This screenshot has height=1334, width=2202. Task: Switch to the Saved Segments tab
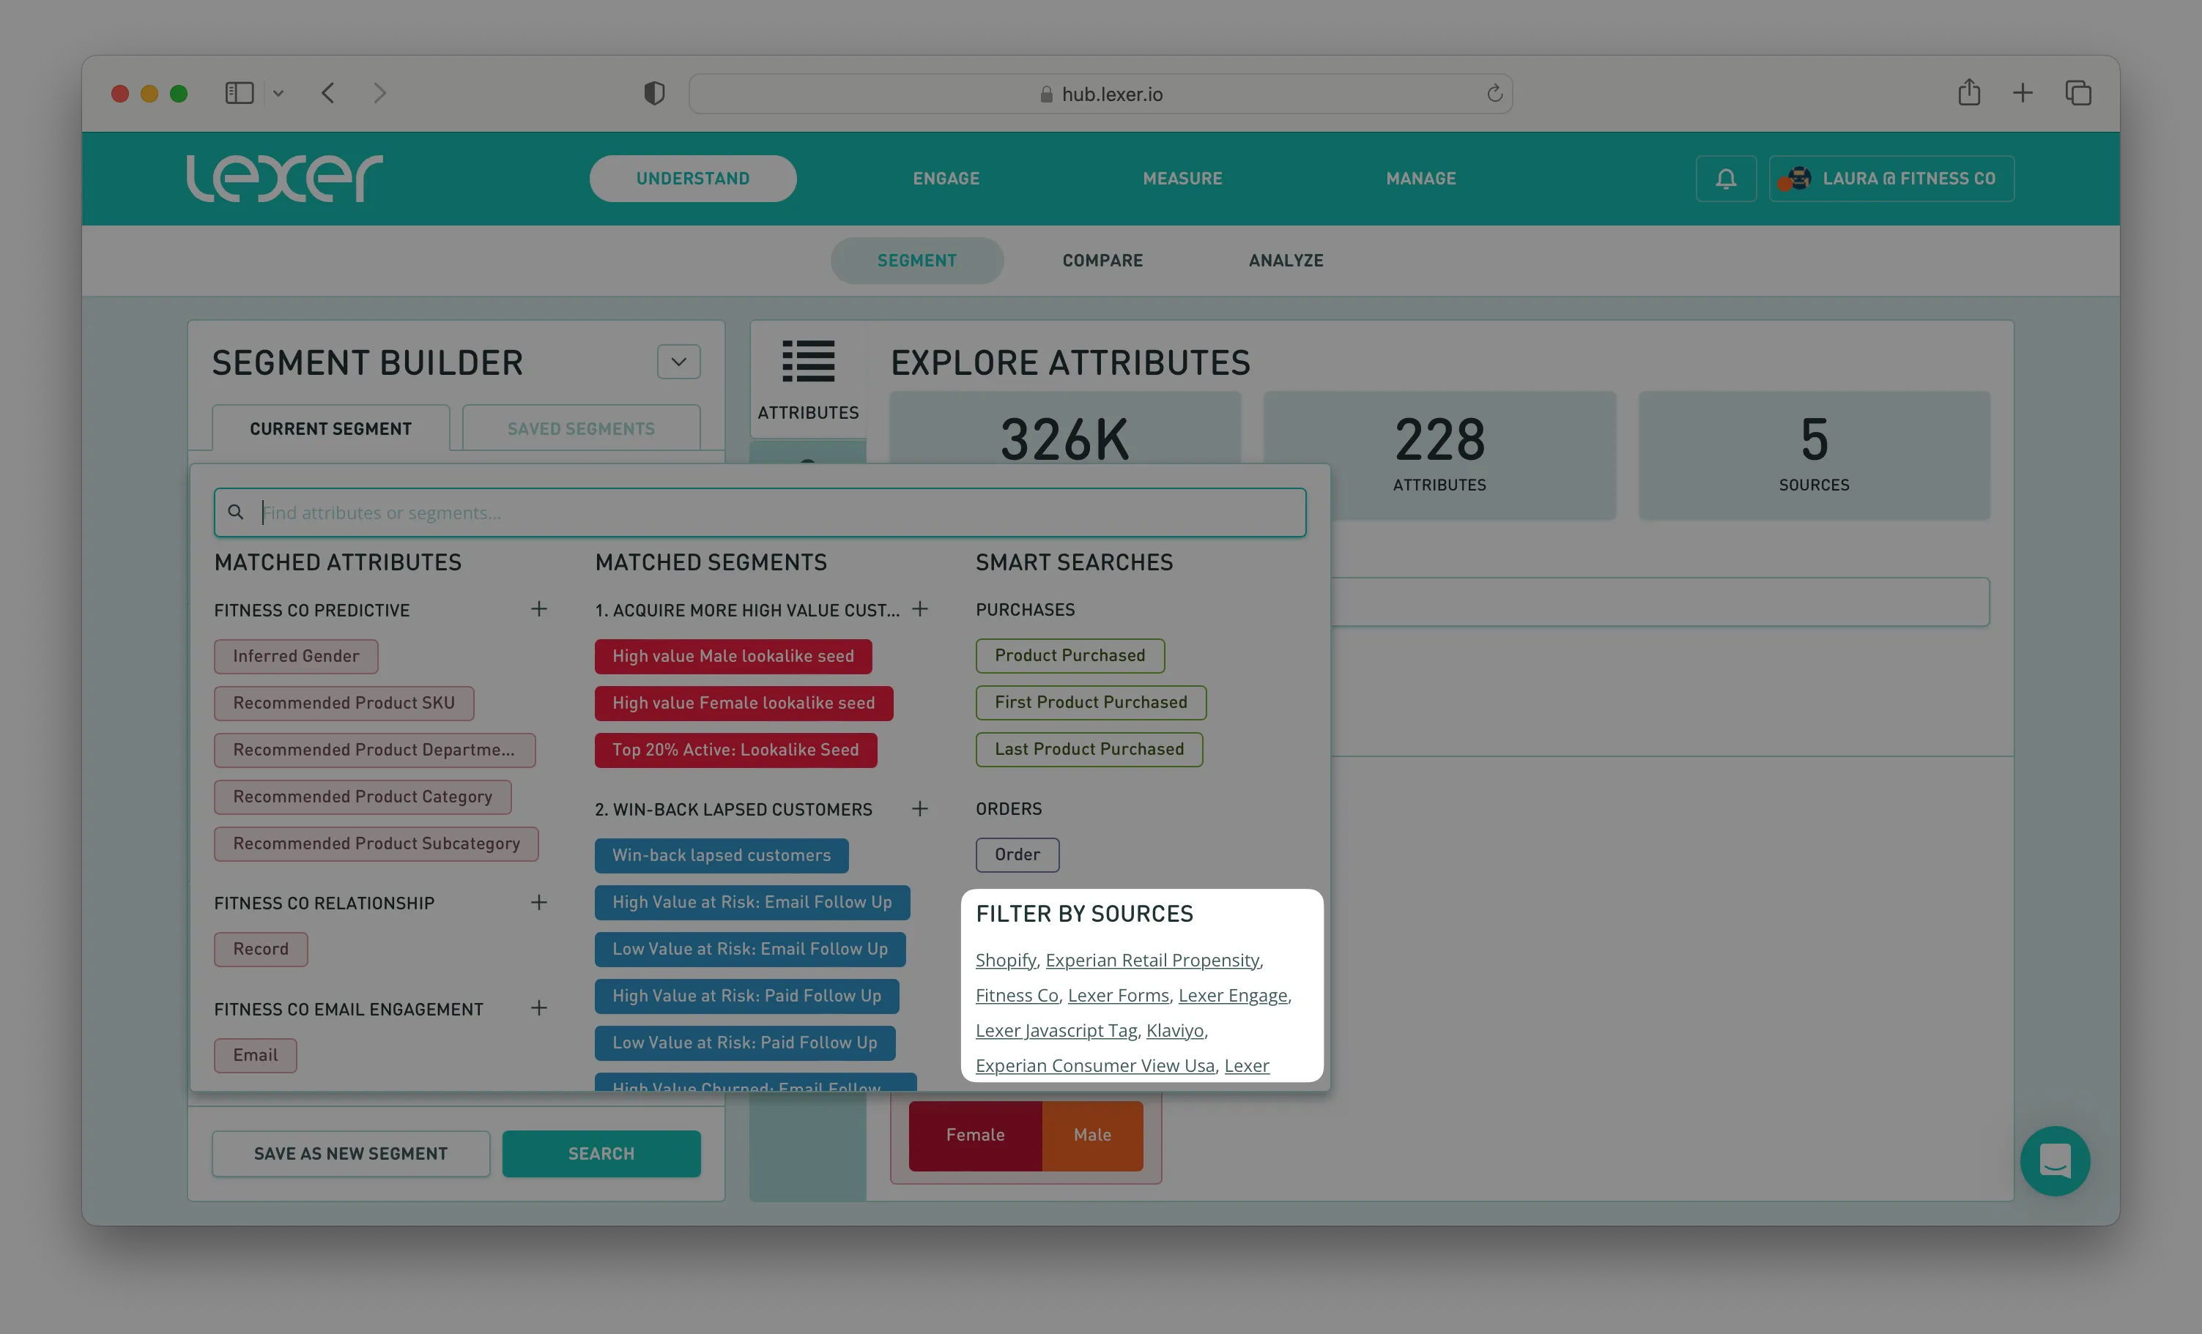point(581,429)
